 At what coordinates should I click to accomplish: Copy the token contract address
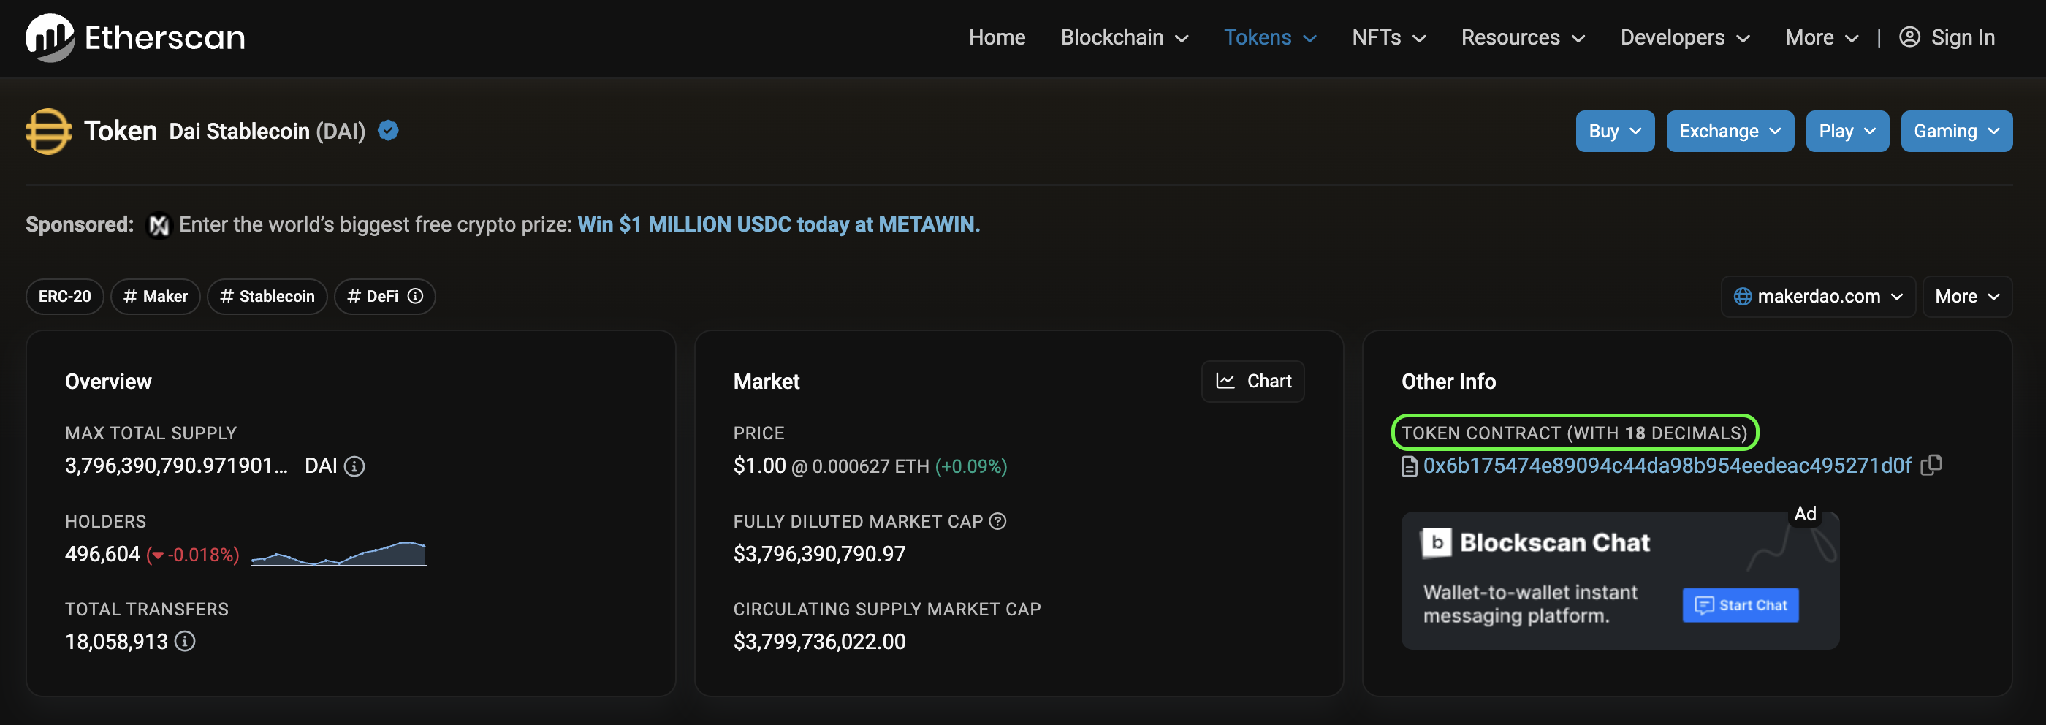[x=1931, y=465]
